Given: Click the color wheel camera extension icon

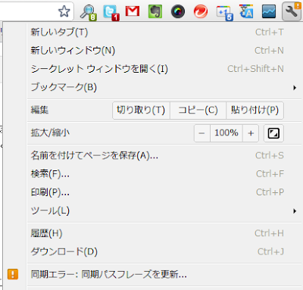Looking at the screenshot, I should [178, 11].
